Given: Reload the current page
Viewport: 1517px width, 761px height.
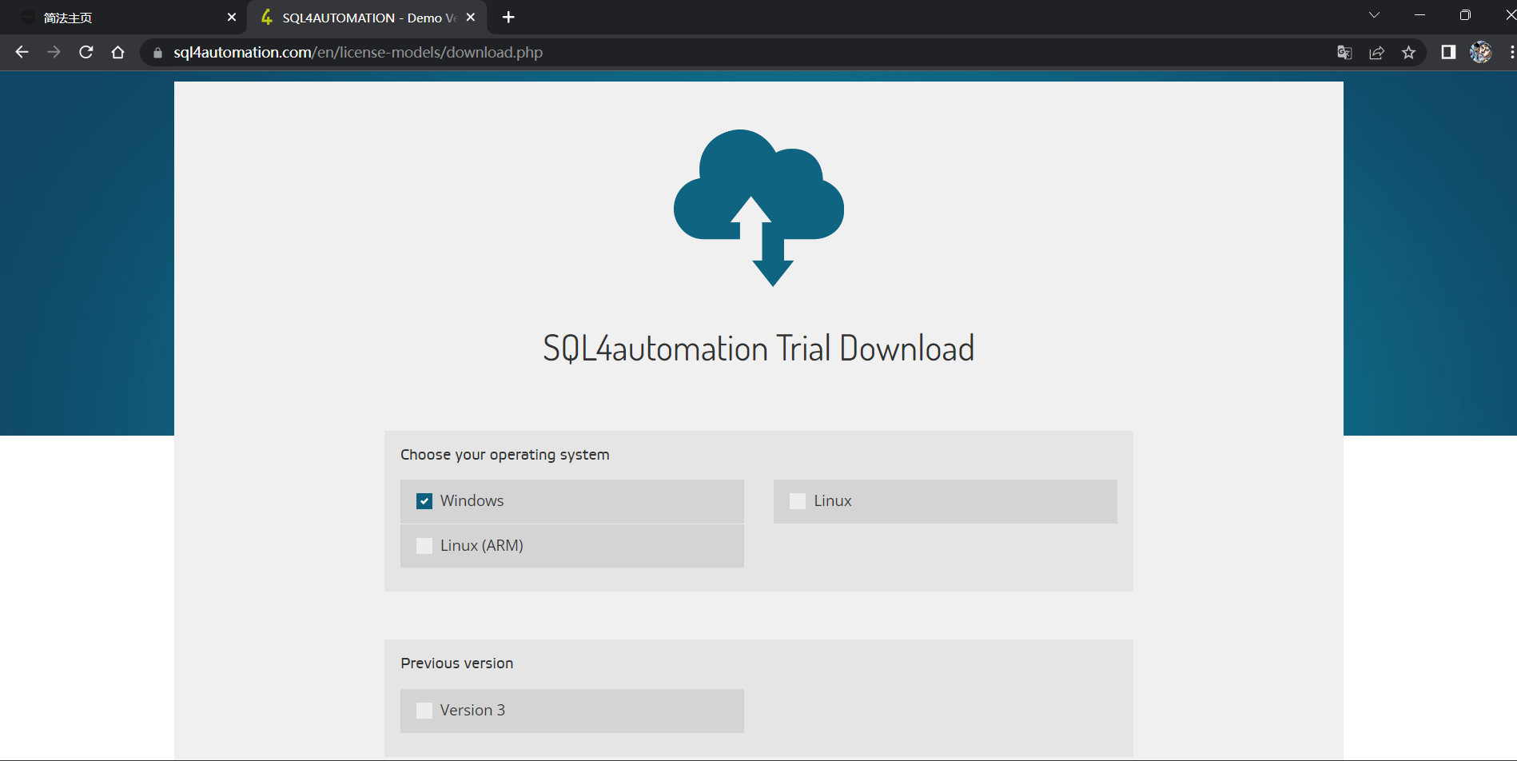Looking at the screenshot, I should click(x=86, y=52).
